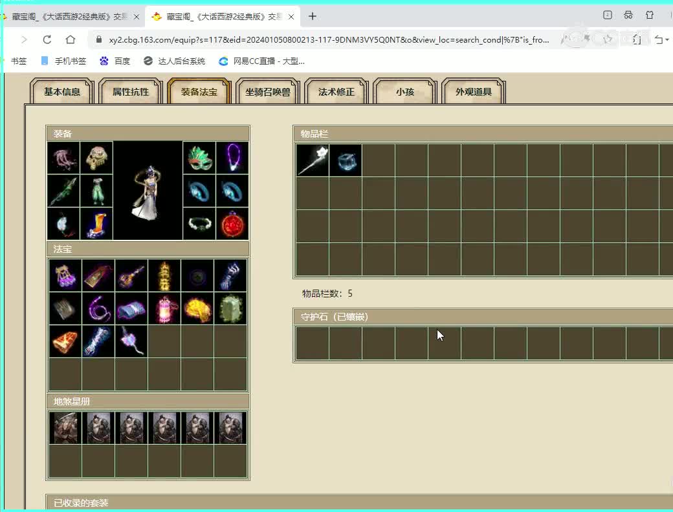This screenshot has width=673, height=512.
Task: Select the pink lantern 法宝 icon
Action: [164, 308]
